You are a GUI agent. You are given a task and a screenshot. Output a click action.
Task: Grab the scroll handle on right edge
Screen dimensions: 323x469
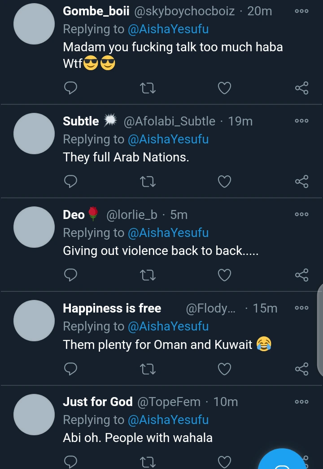[x=320, y=330]
